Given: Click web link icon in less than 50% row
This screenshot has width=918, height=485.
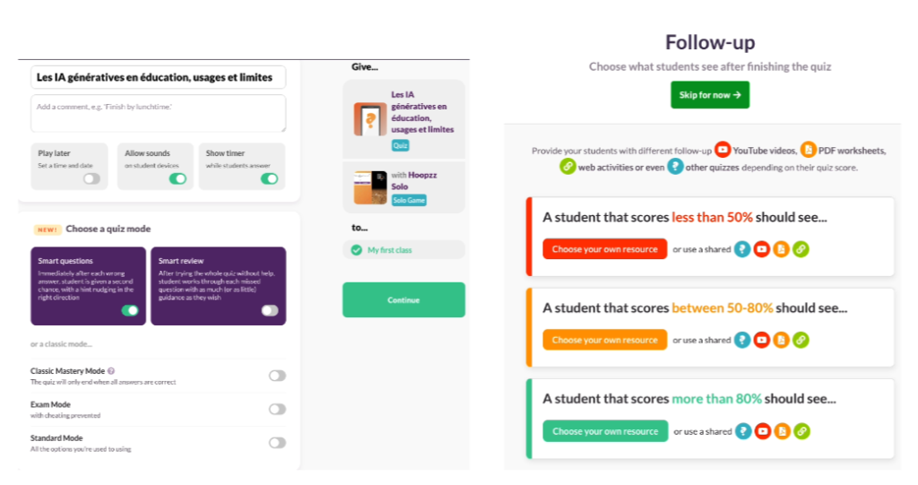Looking at the screenshot, I should coord(801,249).
